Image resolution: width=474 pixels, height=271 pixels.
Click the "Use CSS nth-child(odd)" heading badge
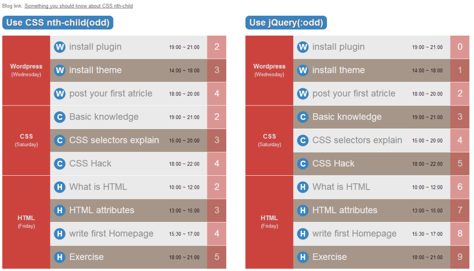58,23
